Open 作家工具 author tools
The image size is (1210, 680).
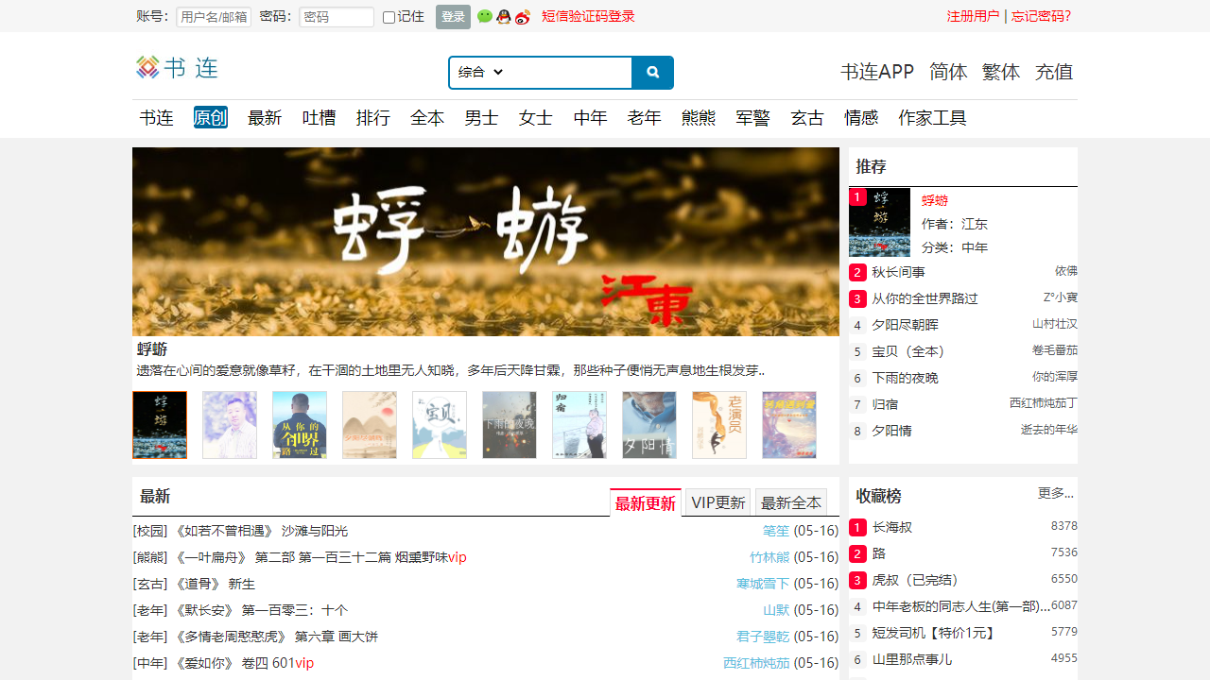tap(933, 118)
